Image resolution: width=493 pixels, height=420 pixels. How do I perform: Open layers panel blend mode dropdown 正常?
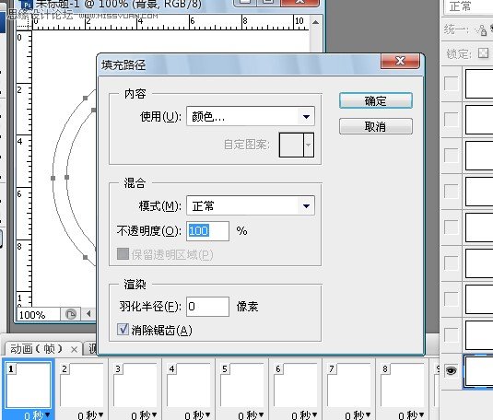click(x=468, y=6)
